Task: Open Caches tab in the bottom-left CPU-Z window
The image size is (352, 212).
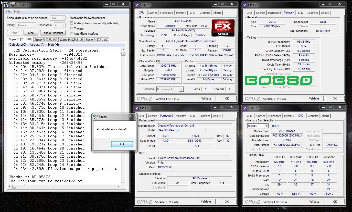Action: pos(153,116)
